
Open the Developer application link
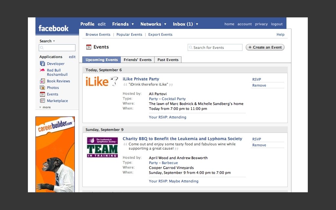coord(56,64)
